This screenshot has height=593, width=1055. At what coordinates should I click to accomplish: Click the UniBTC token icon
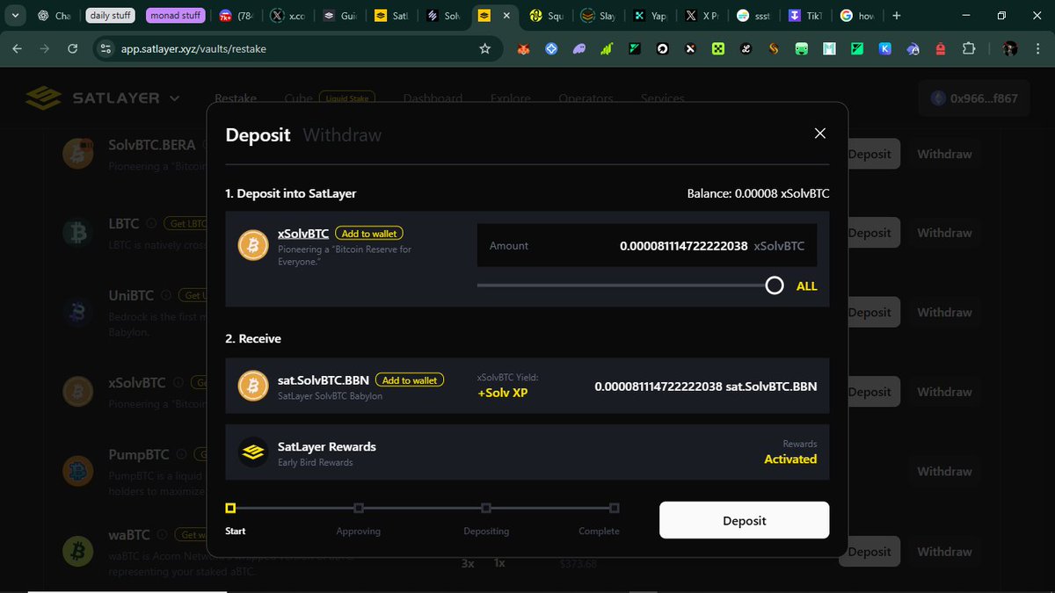click(x=78, y=311)
